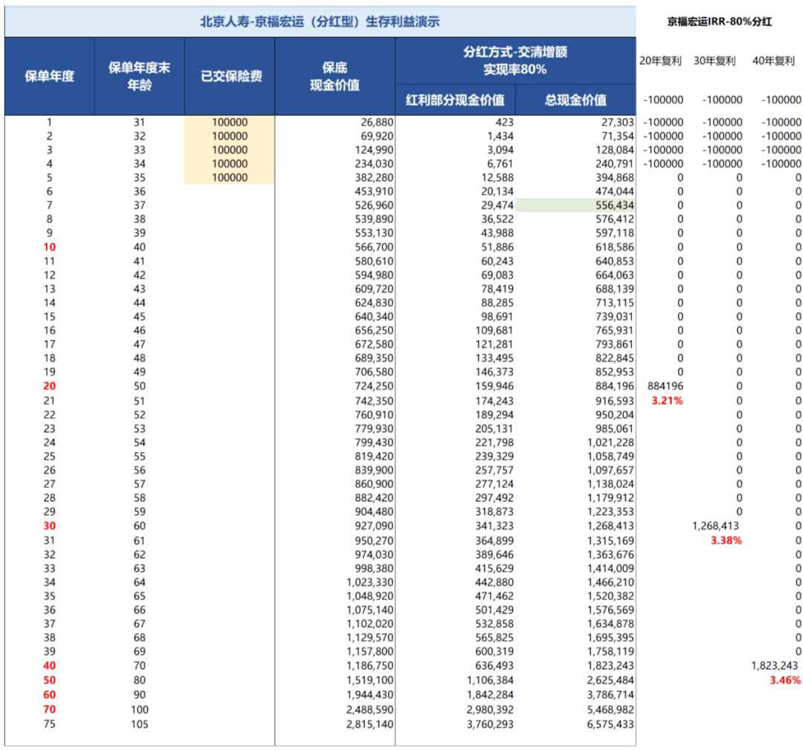Click guaranteed cash value 382,280

coord(374,178)
